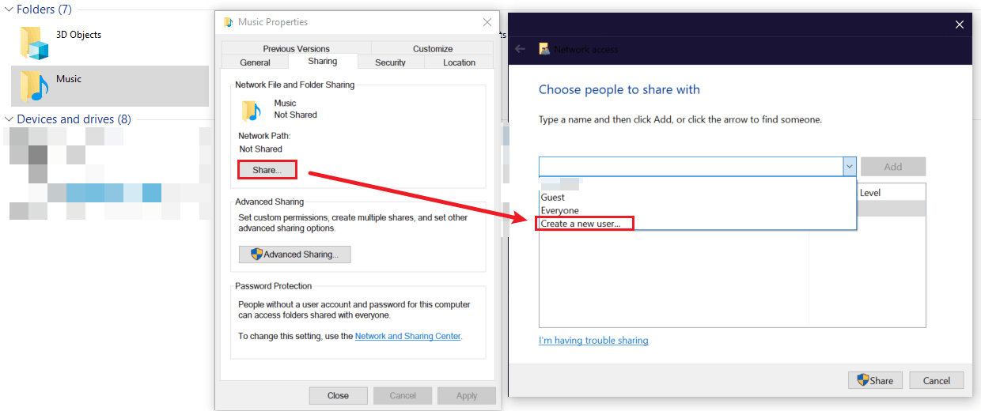Switch to the Security tab
The image size is (981, 411).
point(391,62)
